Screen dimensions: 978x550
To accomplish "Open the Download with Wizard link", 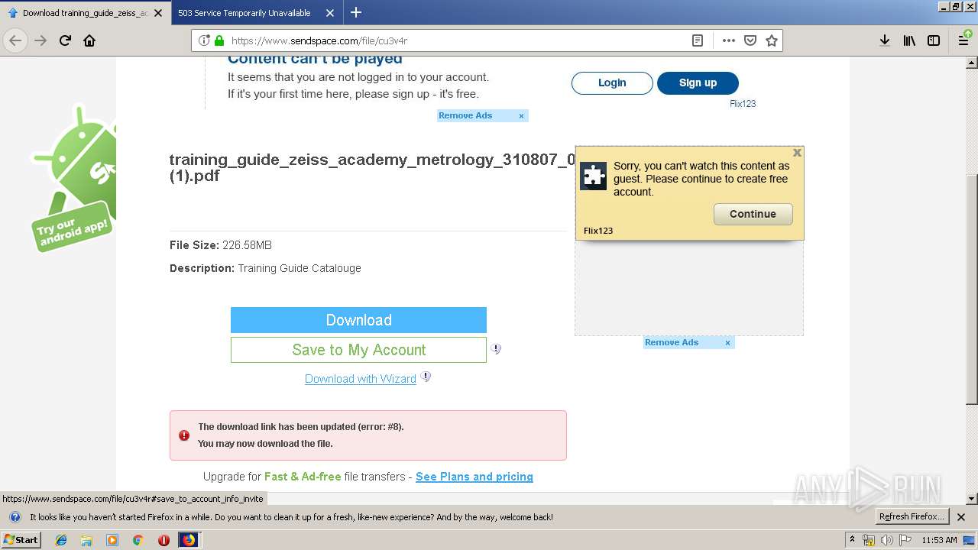I will (x=361, y=379).
